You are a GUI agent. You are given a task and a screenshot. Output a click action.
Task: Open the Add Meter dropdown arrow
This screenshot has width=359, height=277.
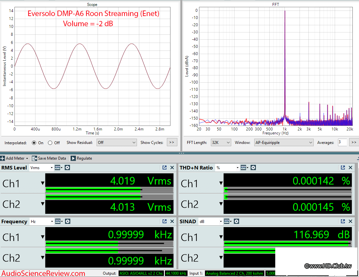[27, 158]
